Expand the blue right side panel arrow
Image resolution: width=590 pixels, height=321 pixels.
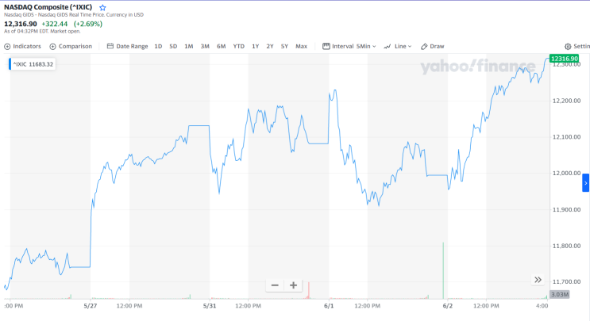click(585, 183)
